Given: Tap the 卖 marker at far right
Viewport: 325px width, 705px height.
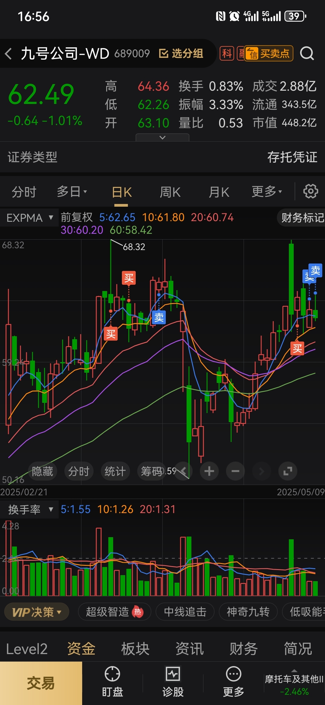Looking at the screenshot, I should pyautogui.click(x=315, y=271).
